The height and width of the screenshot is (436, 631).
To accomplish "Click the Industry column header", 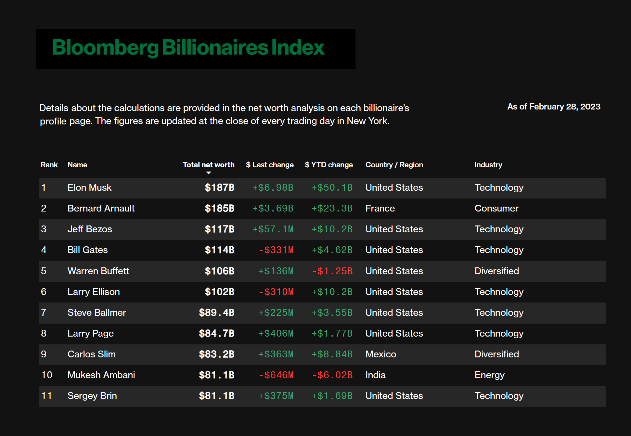I will (488, 165).
